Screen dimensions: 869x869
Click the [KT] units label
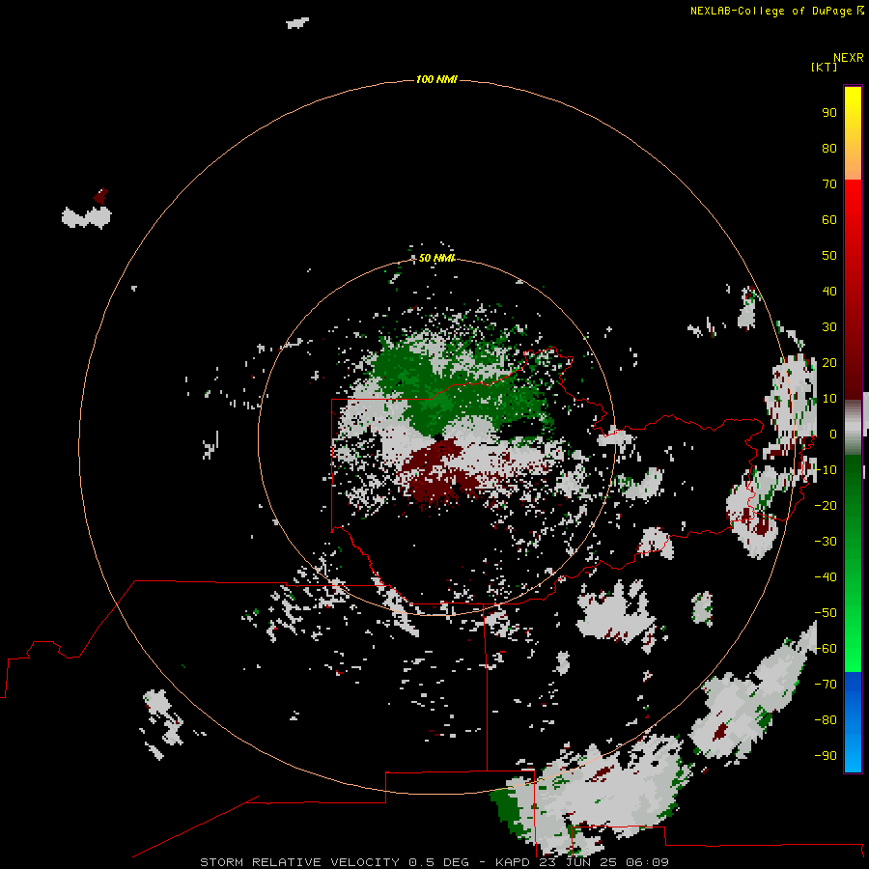pos(824,67)
